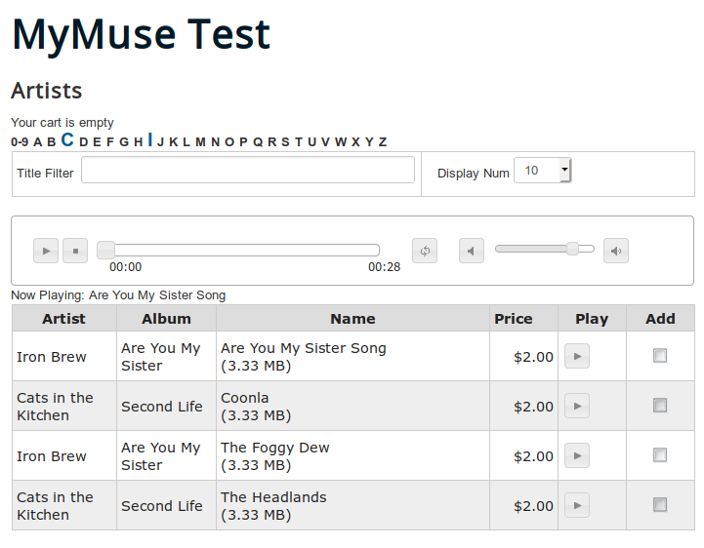The width and height of the screenshot is (704, 548).
Task: Filter artists by letter H
Action: [x=139, y=142]
